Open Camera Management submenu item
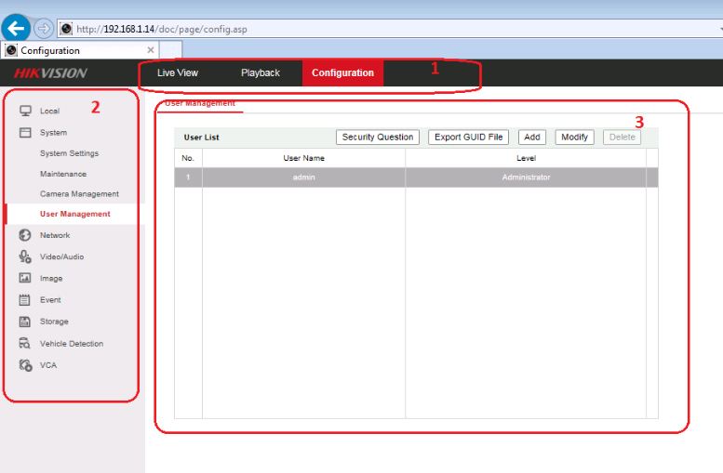Viewport: 723px width, 473px height. pos(79,194)
